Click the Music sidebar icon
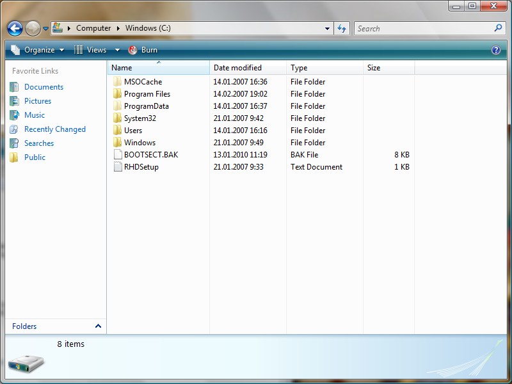This screenshot has height=384, width=512. click(x=14, y=115)
